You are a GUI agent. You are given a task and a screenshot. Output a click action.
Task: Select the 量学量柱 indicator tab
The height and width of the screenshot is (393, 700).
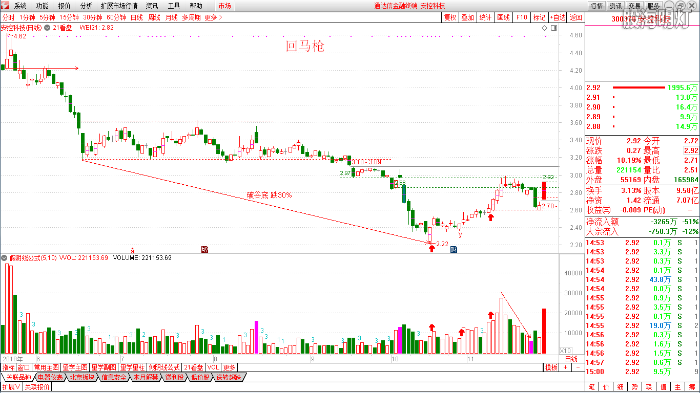click(133, 367)
